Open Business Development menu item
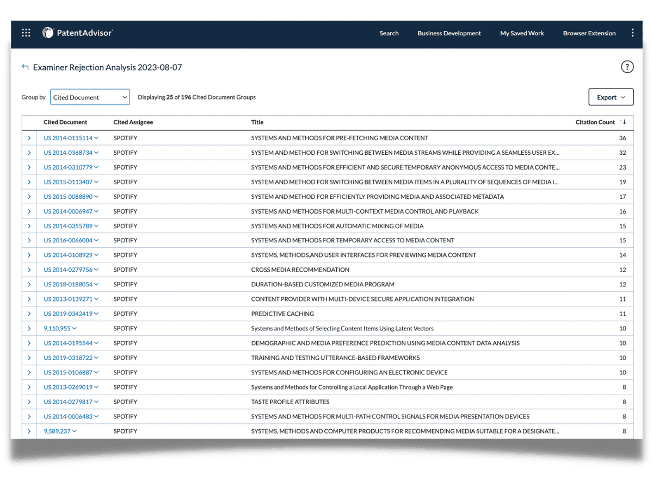 [449, 33]
